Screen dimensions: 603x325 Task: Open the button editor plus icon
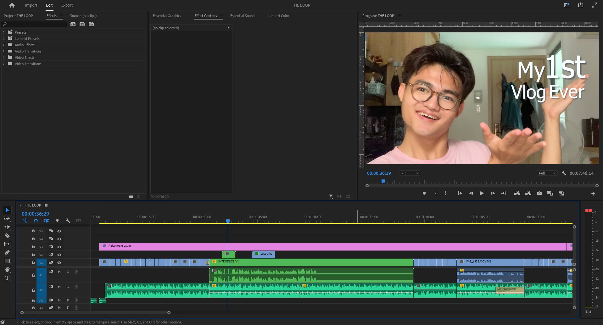(x=593, y=194)
